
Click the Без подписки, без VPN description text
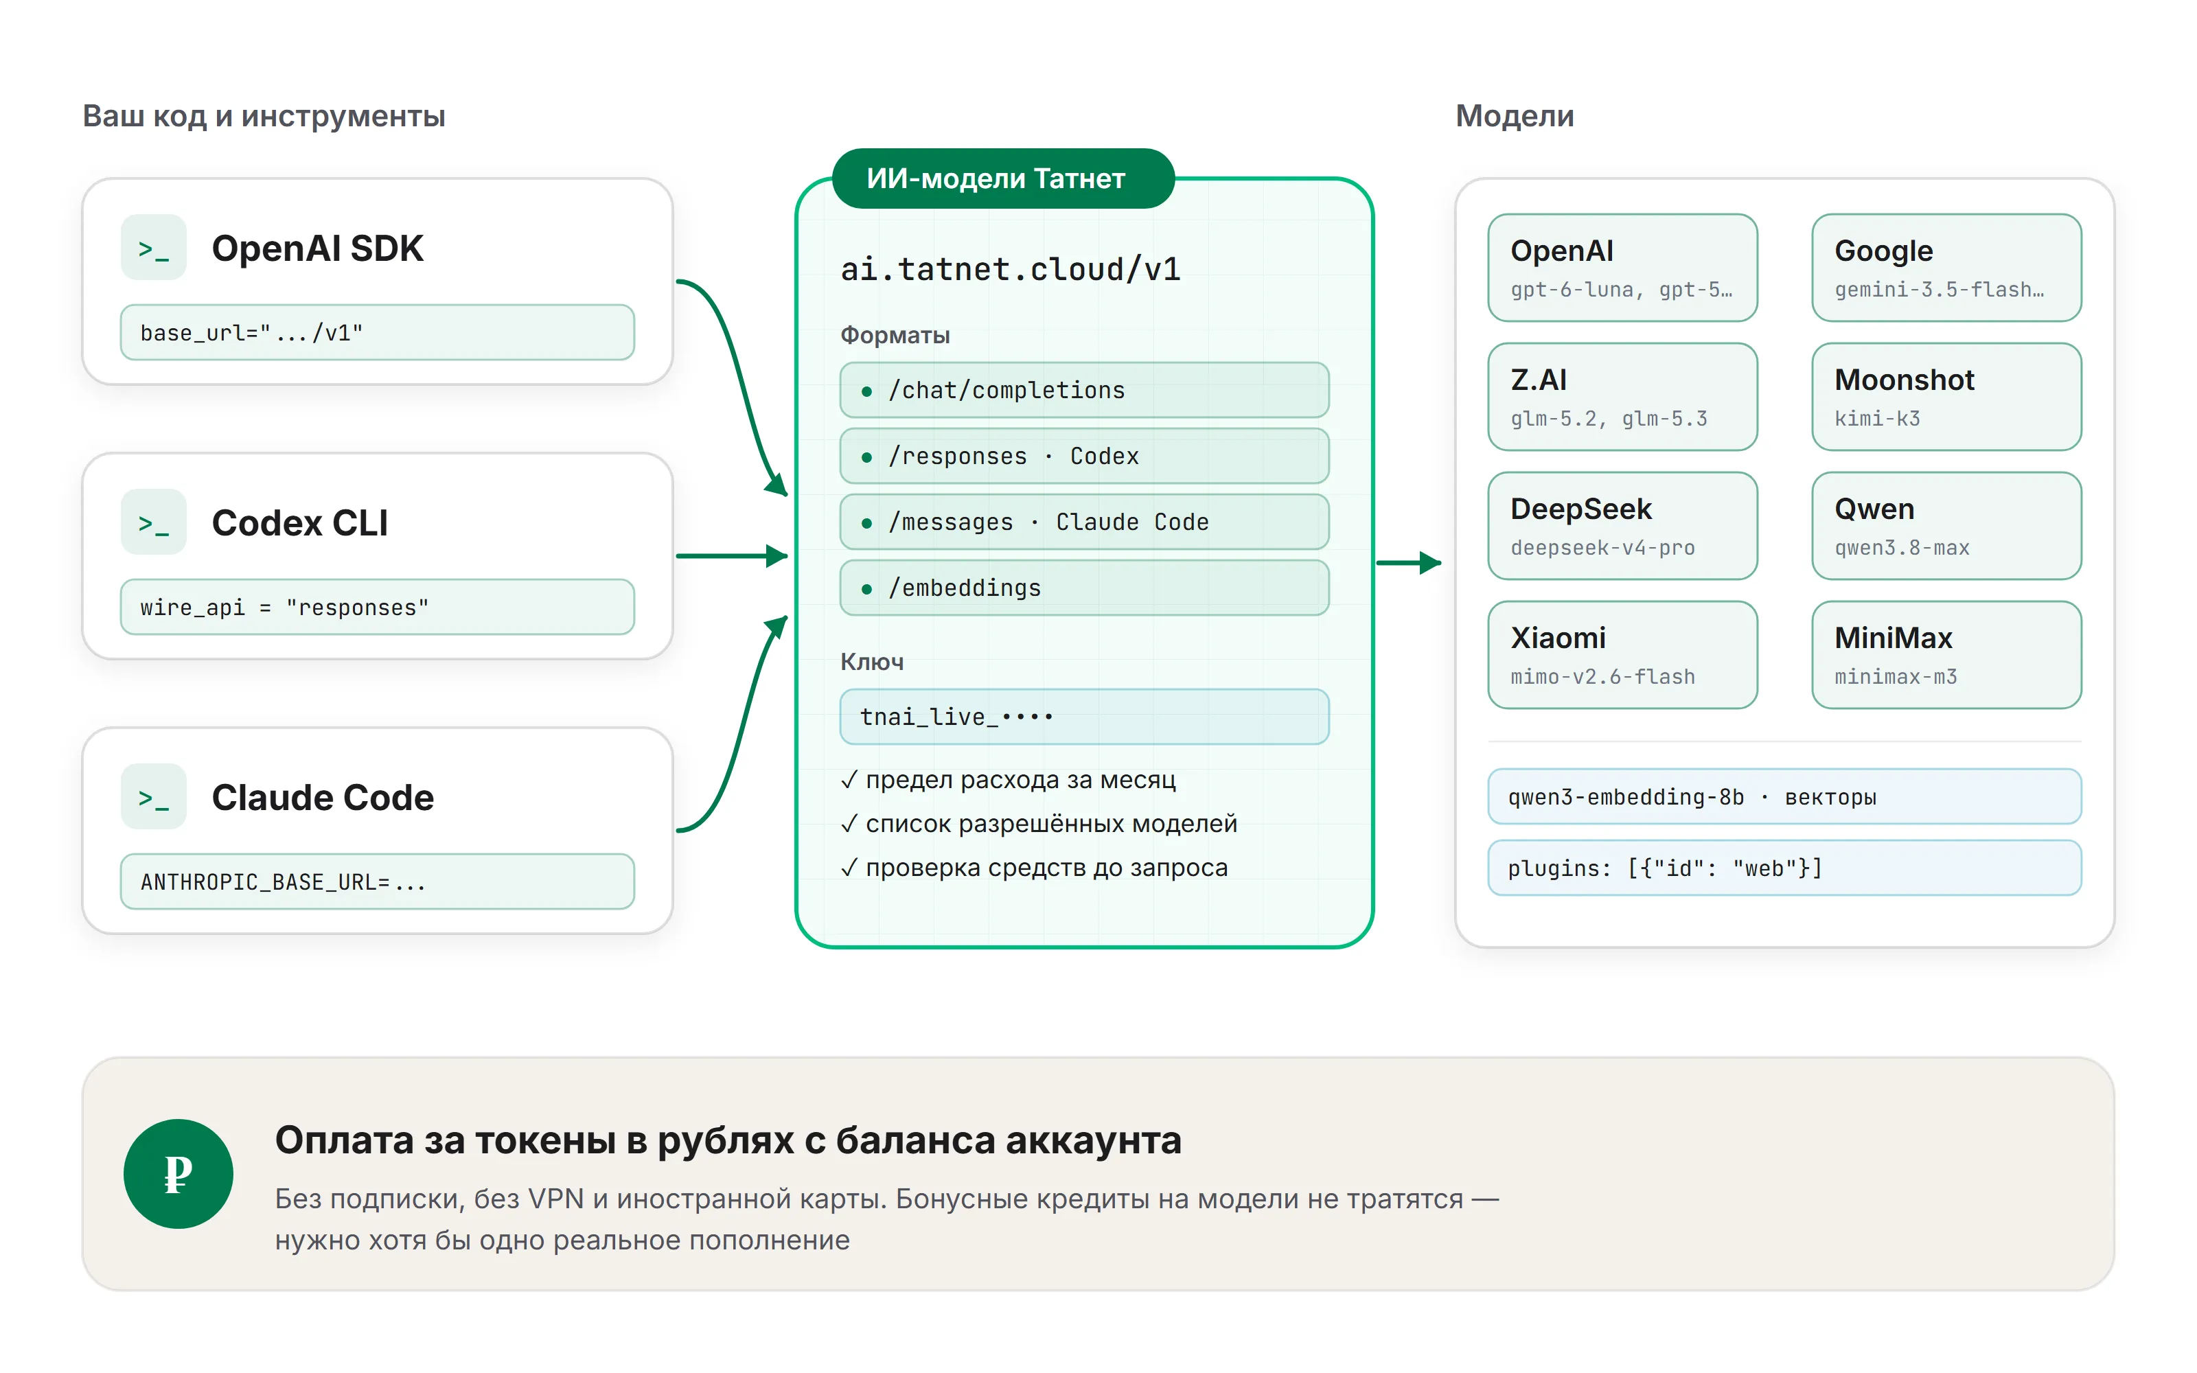887,1219
